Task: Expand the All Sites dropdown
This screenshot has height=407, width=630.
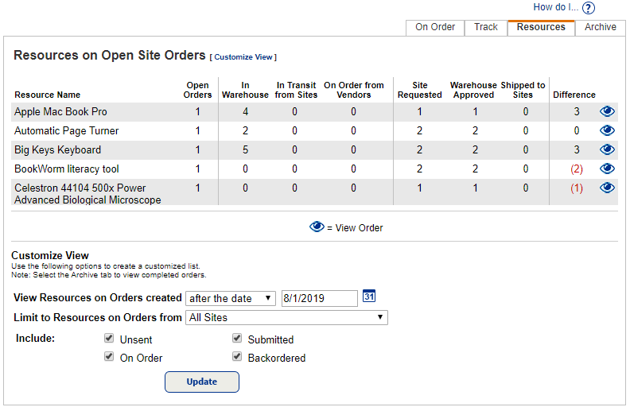Action: click(286, 317)
